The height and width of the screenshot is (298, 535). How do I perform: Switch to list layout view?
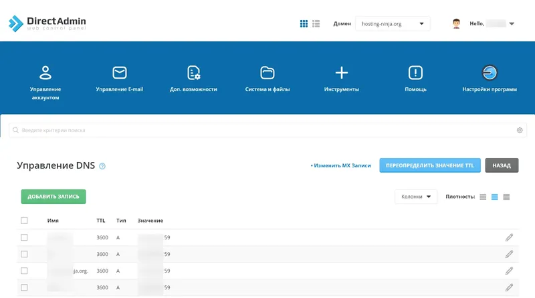tap(316, 23)
